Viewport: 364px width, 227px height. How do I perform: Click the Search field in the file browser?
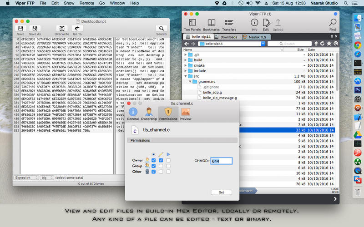click(x=289, y=44)
